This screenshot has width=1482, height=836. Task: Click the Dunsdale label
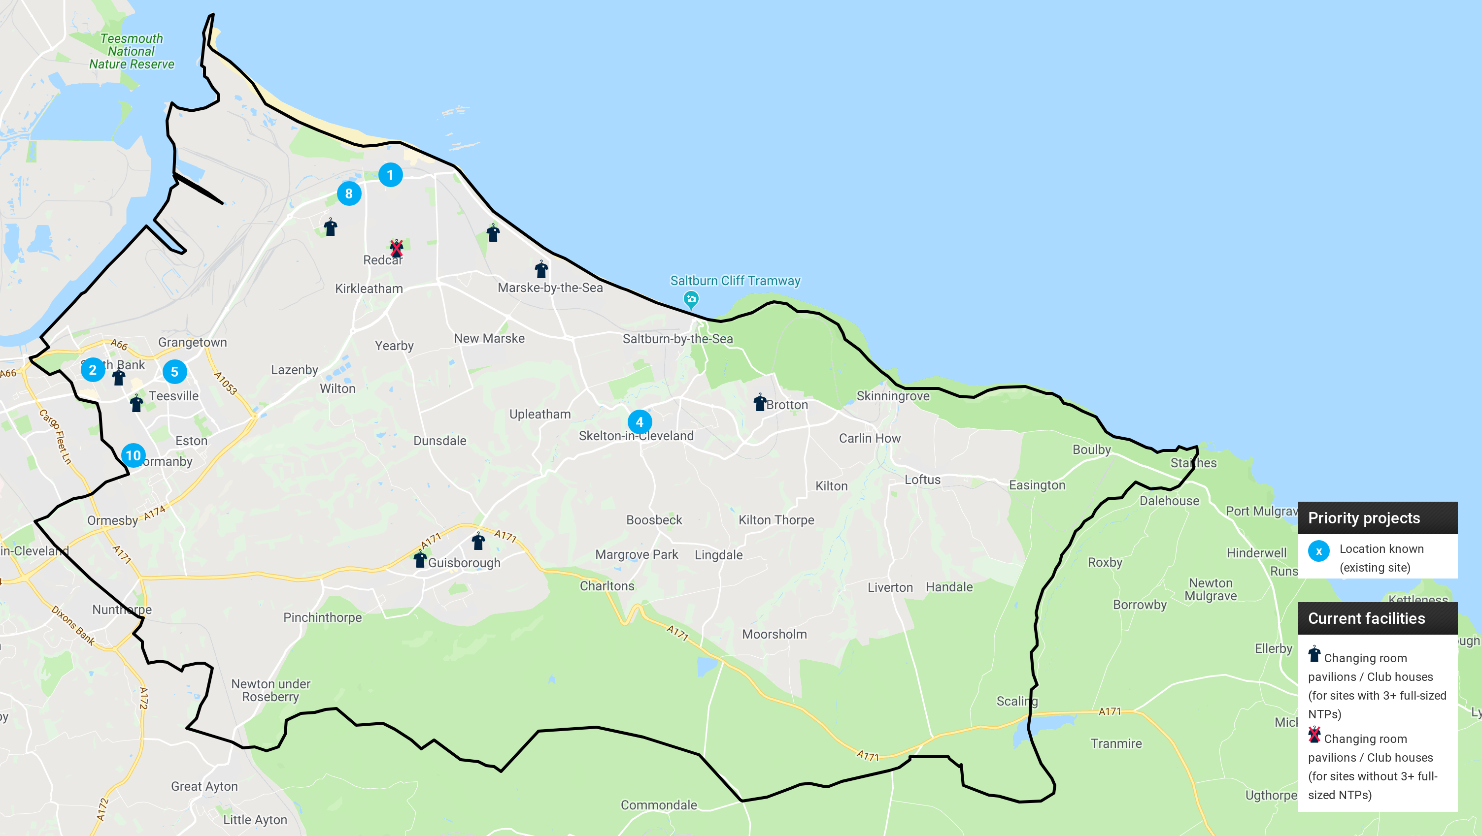(439, 441)
